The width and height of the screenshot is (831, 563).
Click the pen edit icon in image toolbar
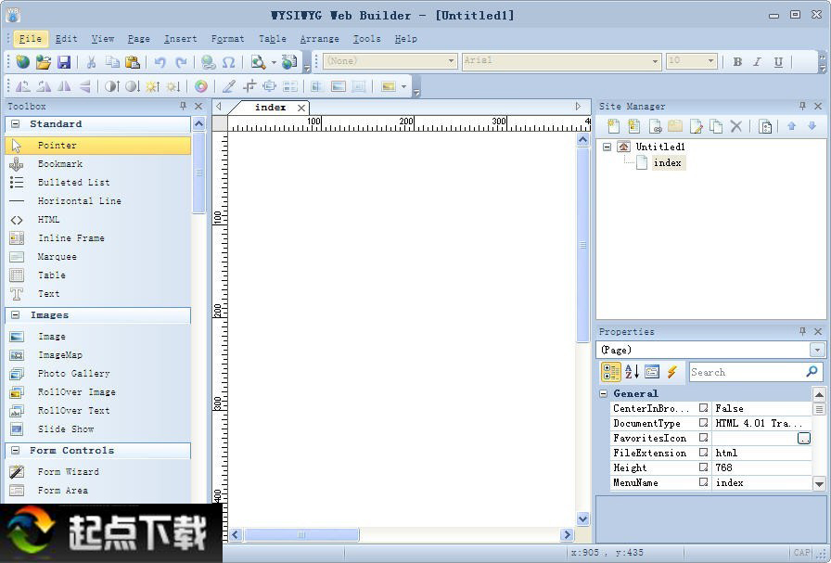click(x=228, y=86)
